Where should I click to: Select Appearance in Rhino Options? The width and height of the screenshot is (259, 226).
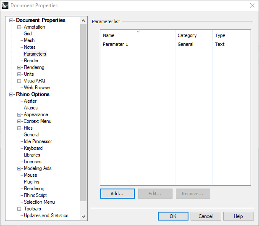click(36, 114)
